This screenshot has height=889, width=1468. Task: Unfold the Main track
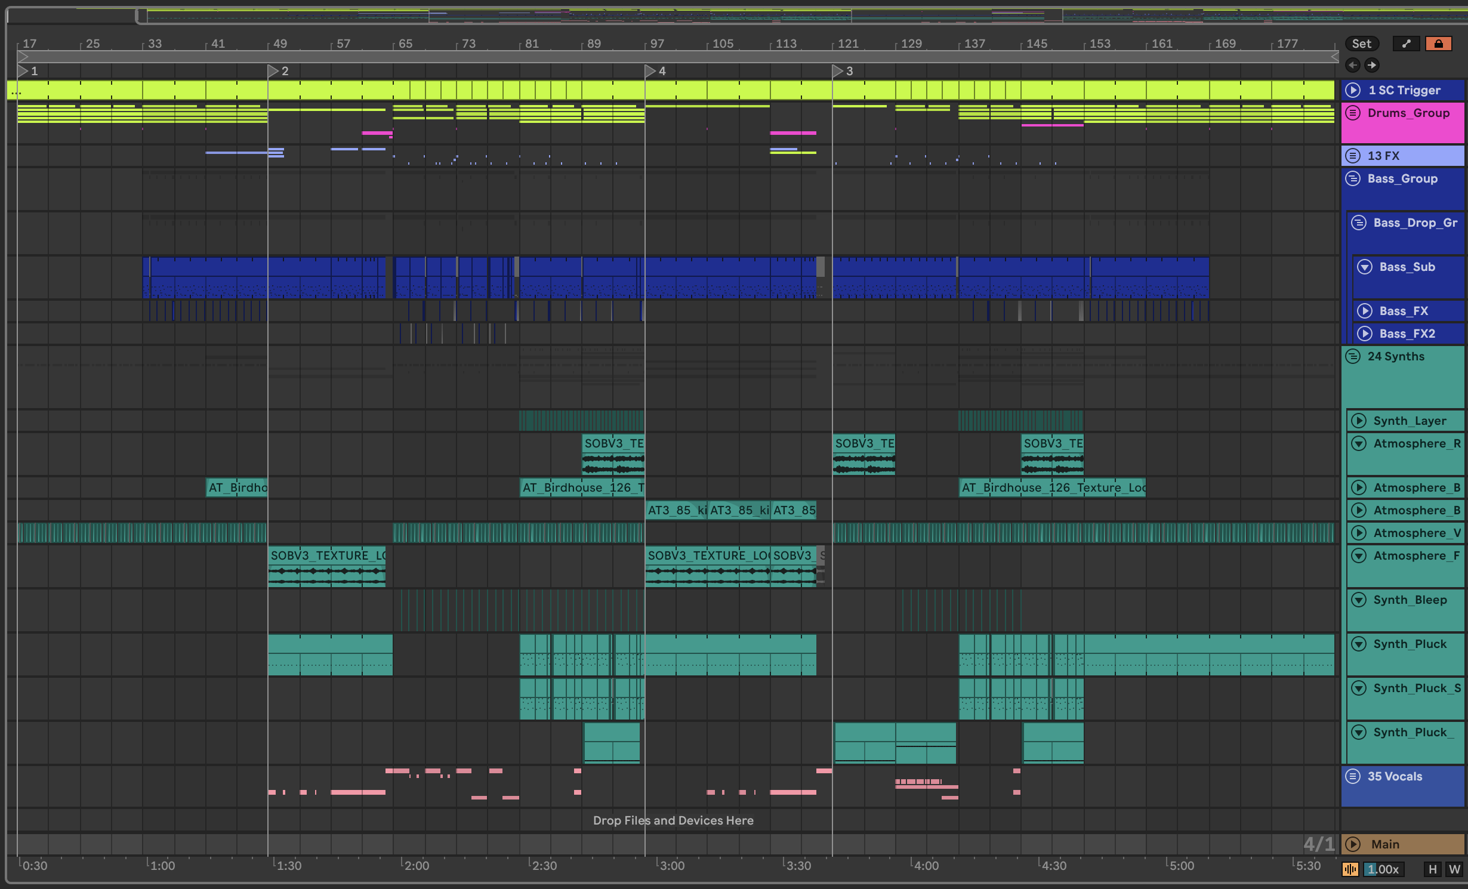1353,844
